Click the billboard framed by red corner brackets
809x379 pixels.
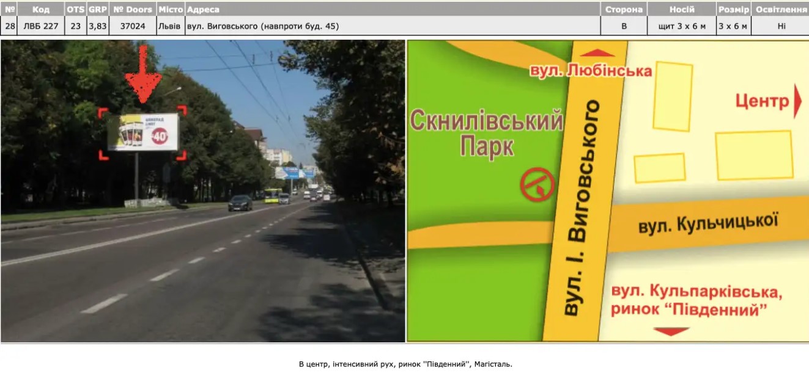coord(143,132)
